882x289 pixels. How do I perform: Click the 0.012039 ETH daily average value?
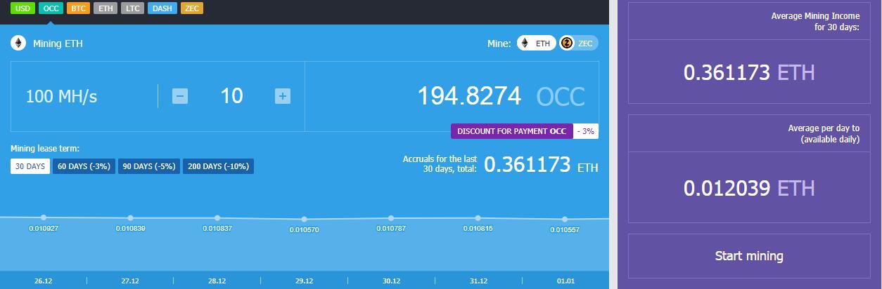tap(749, 188)
